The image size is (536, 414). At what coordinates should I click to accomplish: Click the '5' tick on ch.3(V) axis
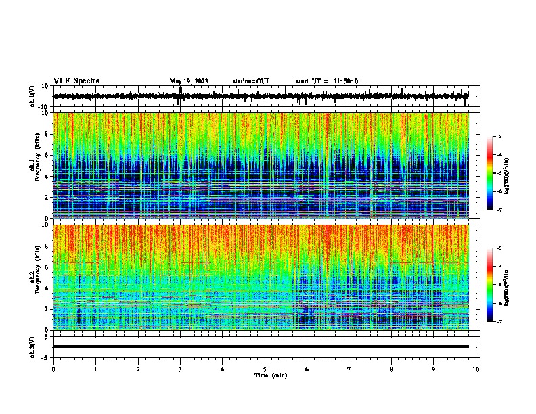[47, 337]
